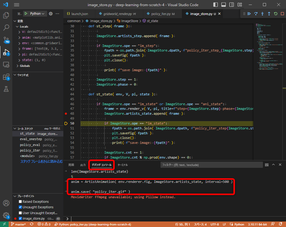286x227 pixels.
Task: Open Extensions view in activity bar
Action: (x=6, y=77)
